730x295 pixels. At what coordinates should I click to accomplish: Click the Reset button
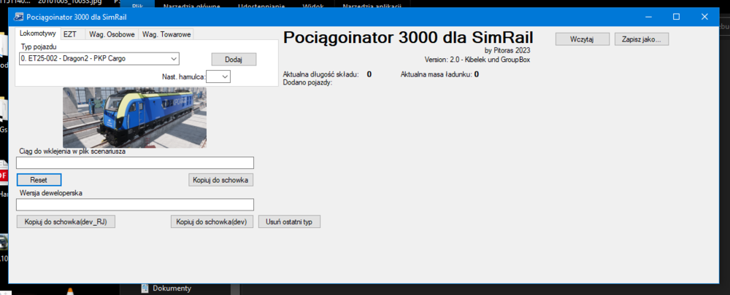coord(39,180)
